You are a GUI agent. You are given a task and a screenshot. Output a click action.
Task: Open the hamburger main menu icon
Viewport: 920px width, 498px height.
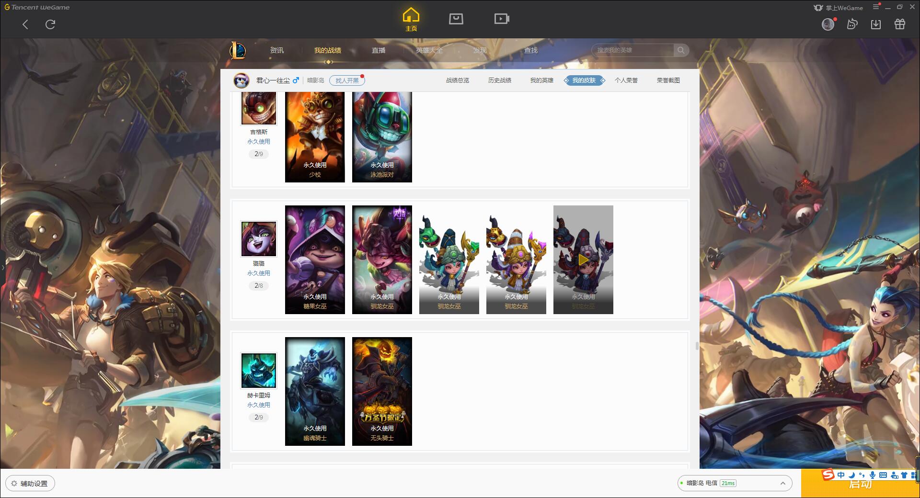[x=876, y=7]
